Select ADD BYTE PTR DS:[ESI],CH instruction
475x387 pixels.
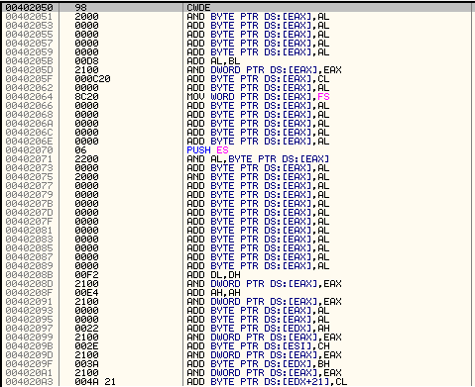[258, 346]
